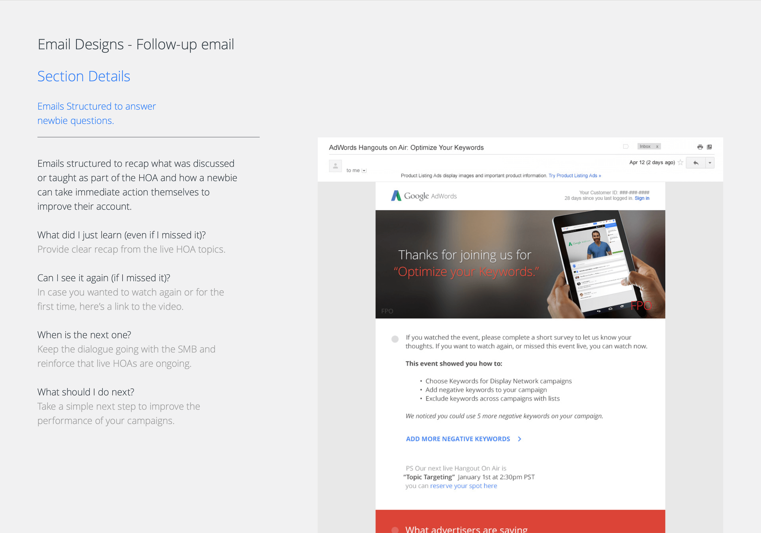Click 'Can I see it again' question text
The height and width of the screenshot is (533, 761).
tap(104, 278)
